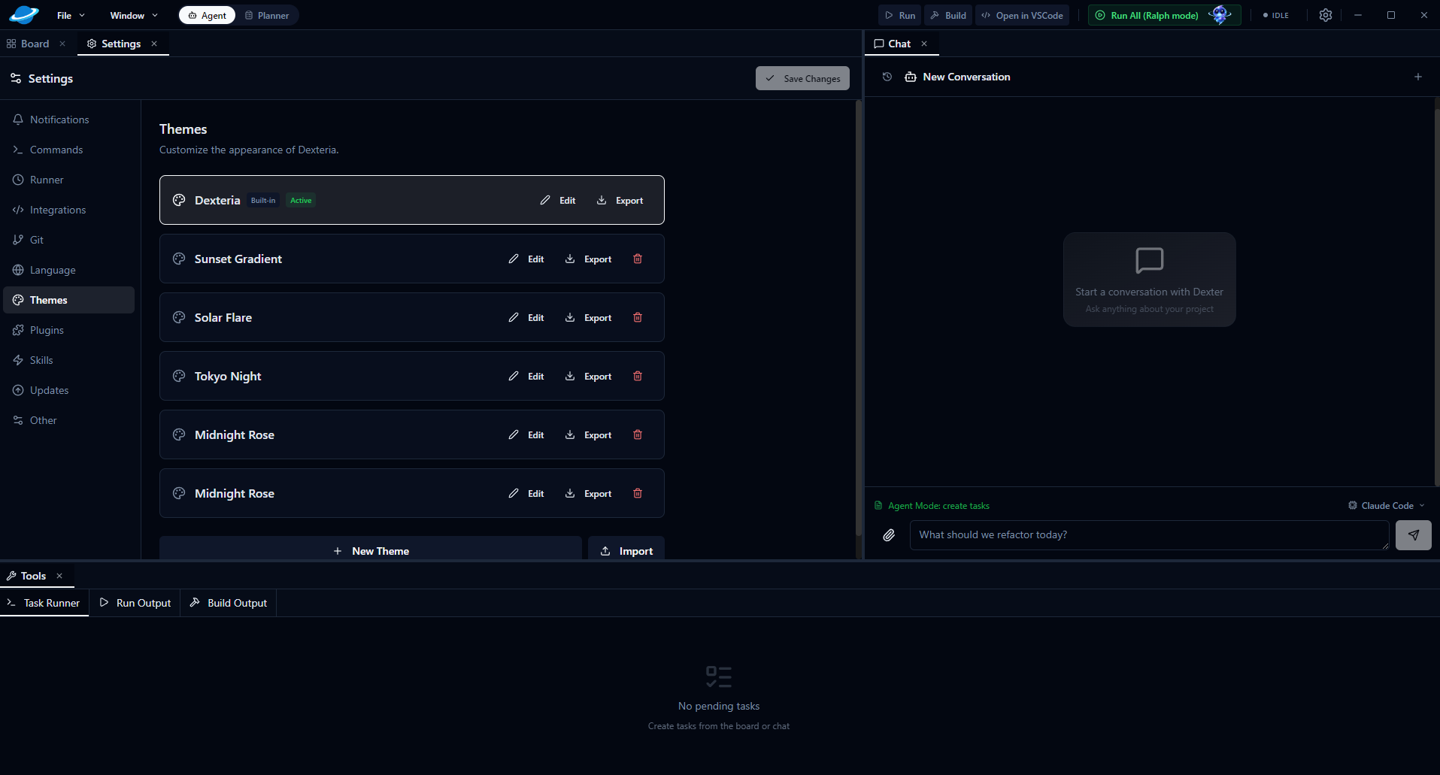Create a New Theme
1440x775 pixels.
point(371,550)
